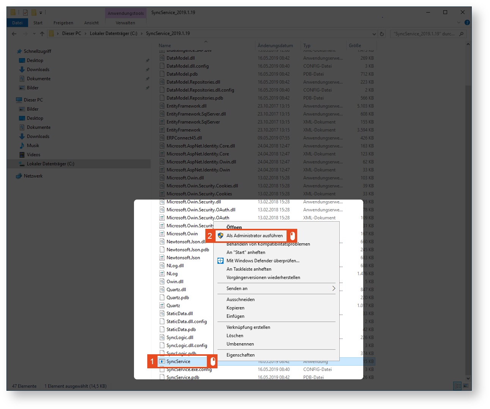The height and width of the screenshot is (409, 490).
Task: Click the Netzwerk icon in navigation pane
Action: coord(19,176)
